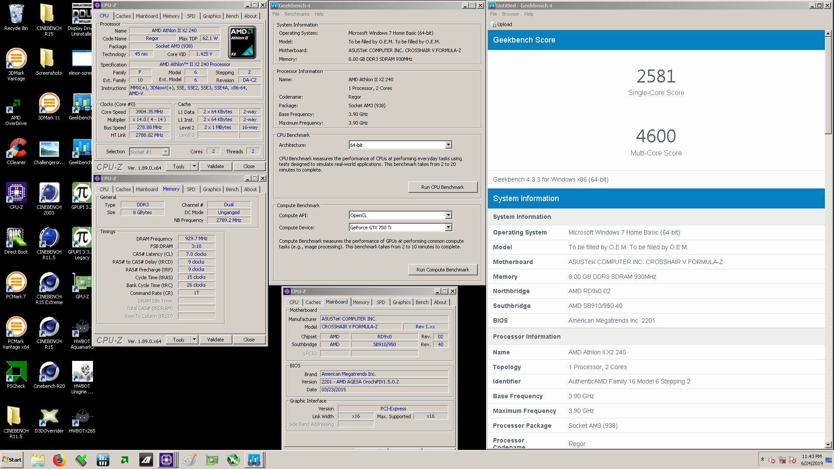Open the 3DMark Vantage desktop shortcut
834x469 pixels.
[16, 64]
